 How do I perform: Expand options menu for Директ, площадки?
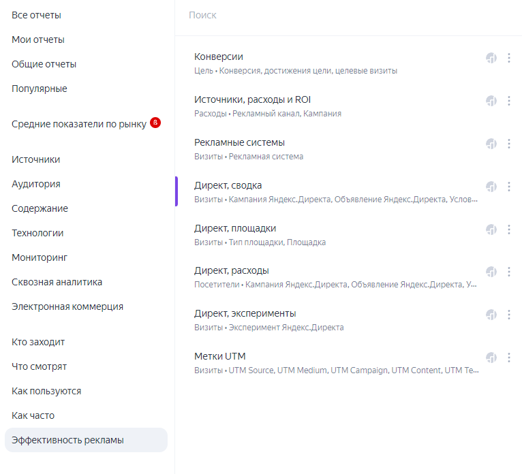click(x=509, y=230)
